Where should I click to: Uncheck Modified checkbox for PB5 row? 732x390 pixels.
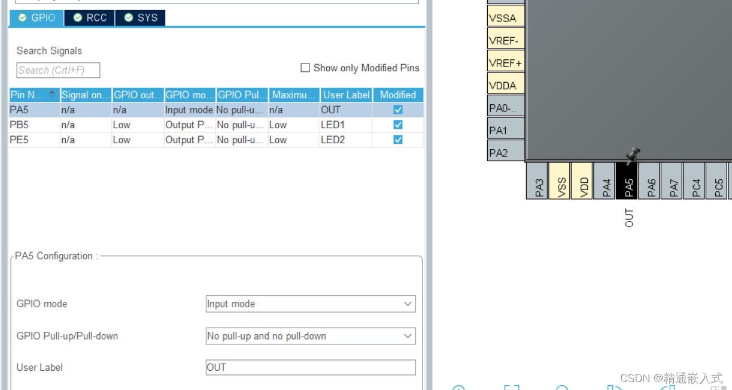click(x=398, y=125)
